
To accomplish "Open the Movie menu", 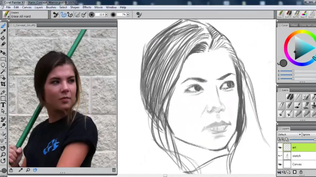I will [99, 7].
